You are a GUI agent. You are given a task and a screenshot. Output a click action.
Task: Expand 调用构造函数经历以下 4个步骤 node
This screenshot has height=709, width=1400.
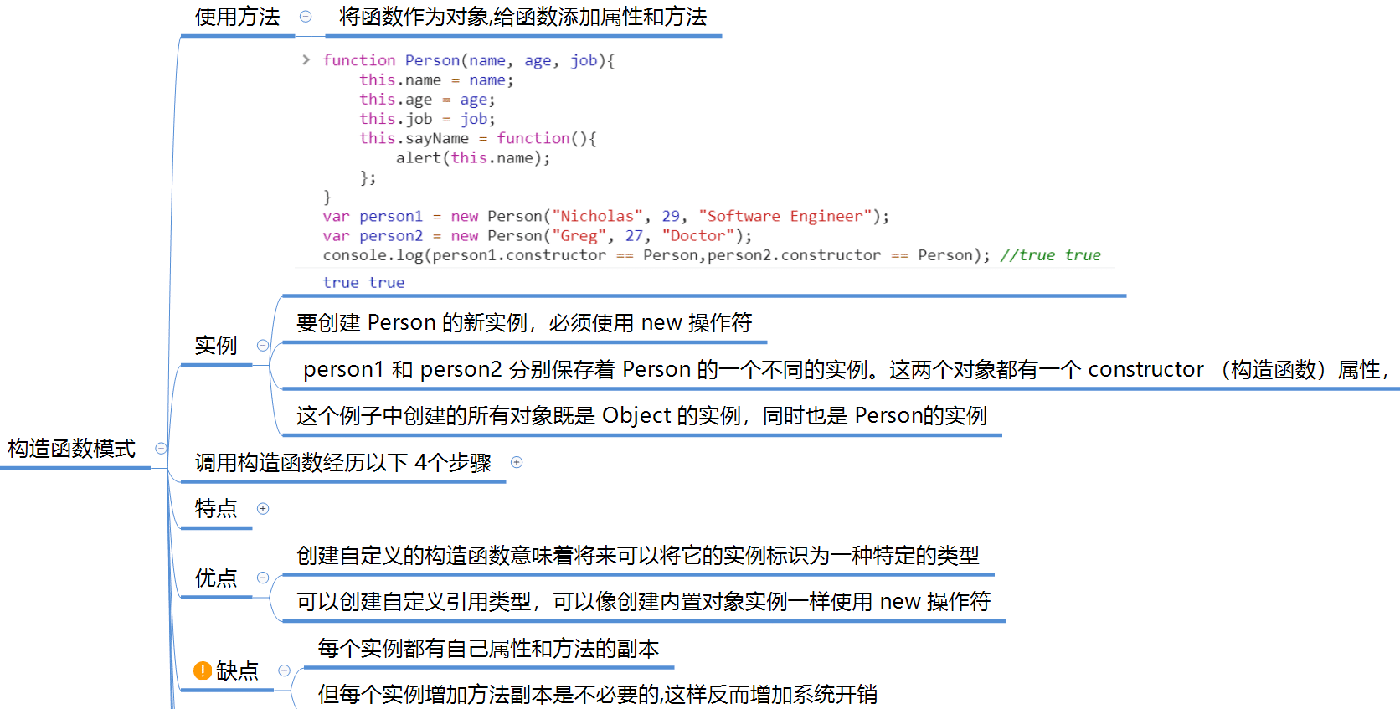click(517, 462)
